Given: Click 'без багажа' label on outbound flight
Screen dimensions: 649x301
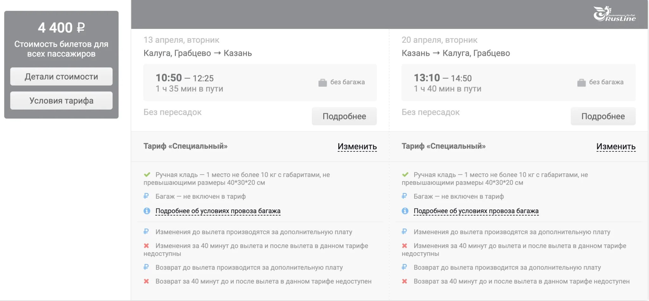Looking at the screenshot, I should coord(348,82).
